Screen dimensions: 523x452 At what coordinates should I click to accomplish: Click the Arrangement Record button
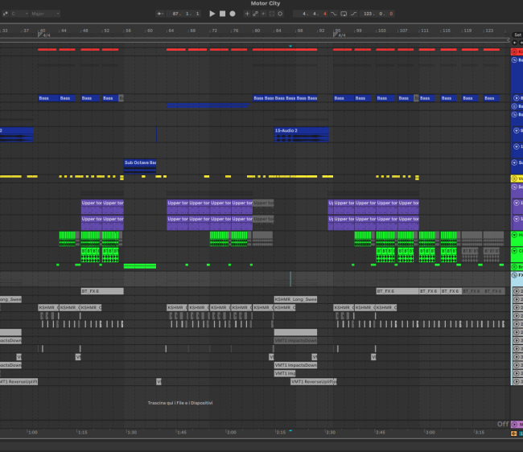[x=233, y=14]
